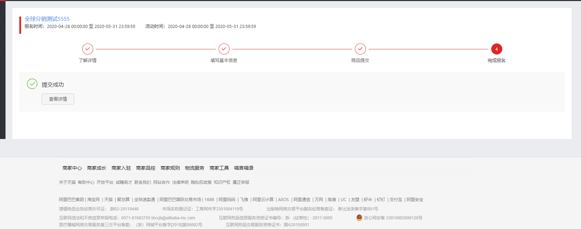This screenshot has height=229, width=581.
Task: Open the 帮助中心 footer link
Action: [x=86, y=182]
